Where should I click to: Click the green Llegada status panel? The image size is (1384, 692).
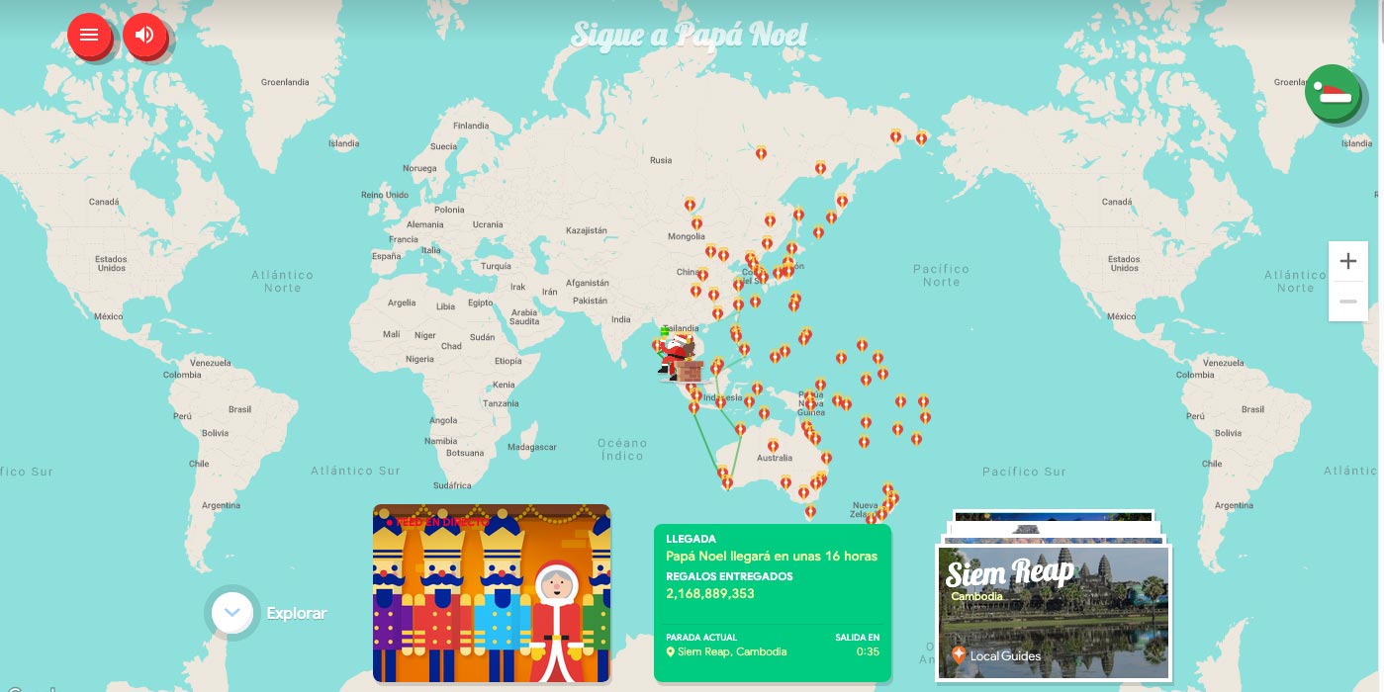(772, 603)
